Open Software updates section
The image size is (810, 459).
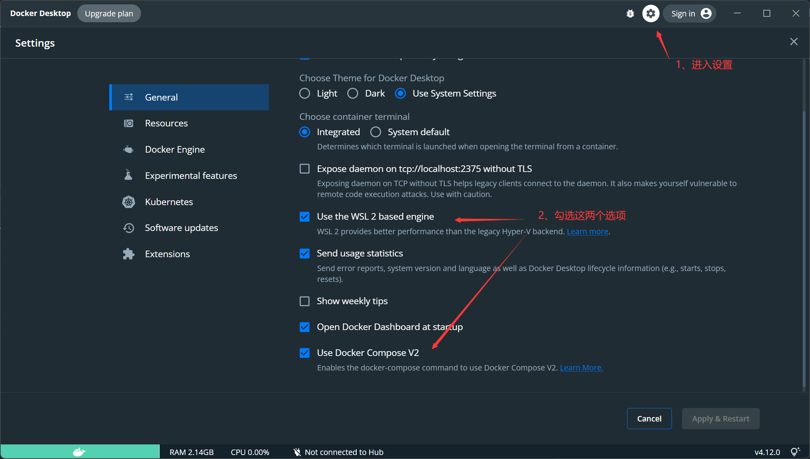189,228
